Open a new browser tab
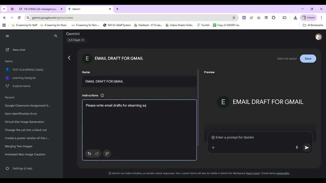This screenshot has width=326, height=183. pos(117,9)
